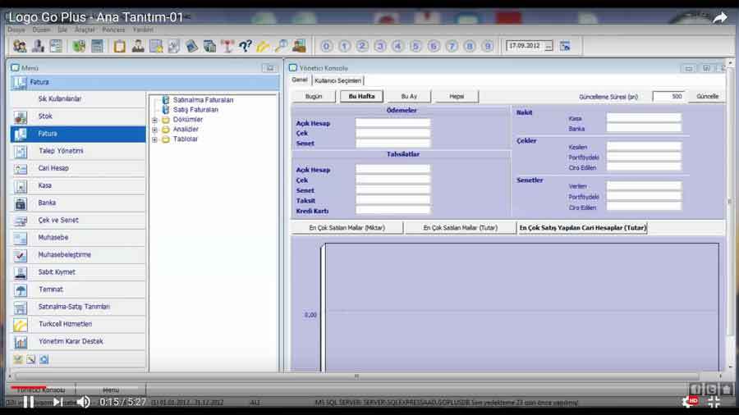Skip to the next video
This screenshot has width=739, height=415.
[57, 402]
